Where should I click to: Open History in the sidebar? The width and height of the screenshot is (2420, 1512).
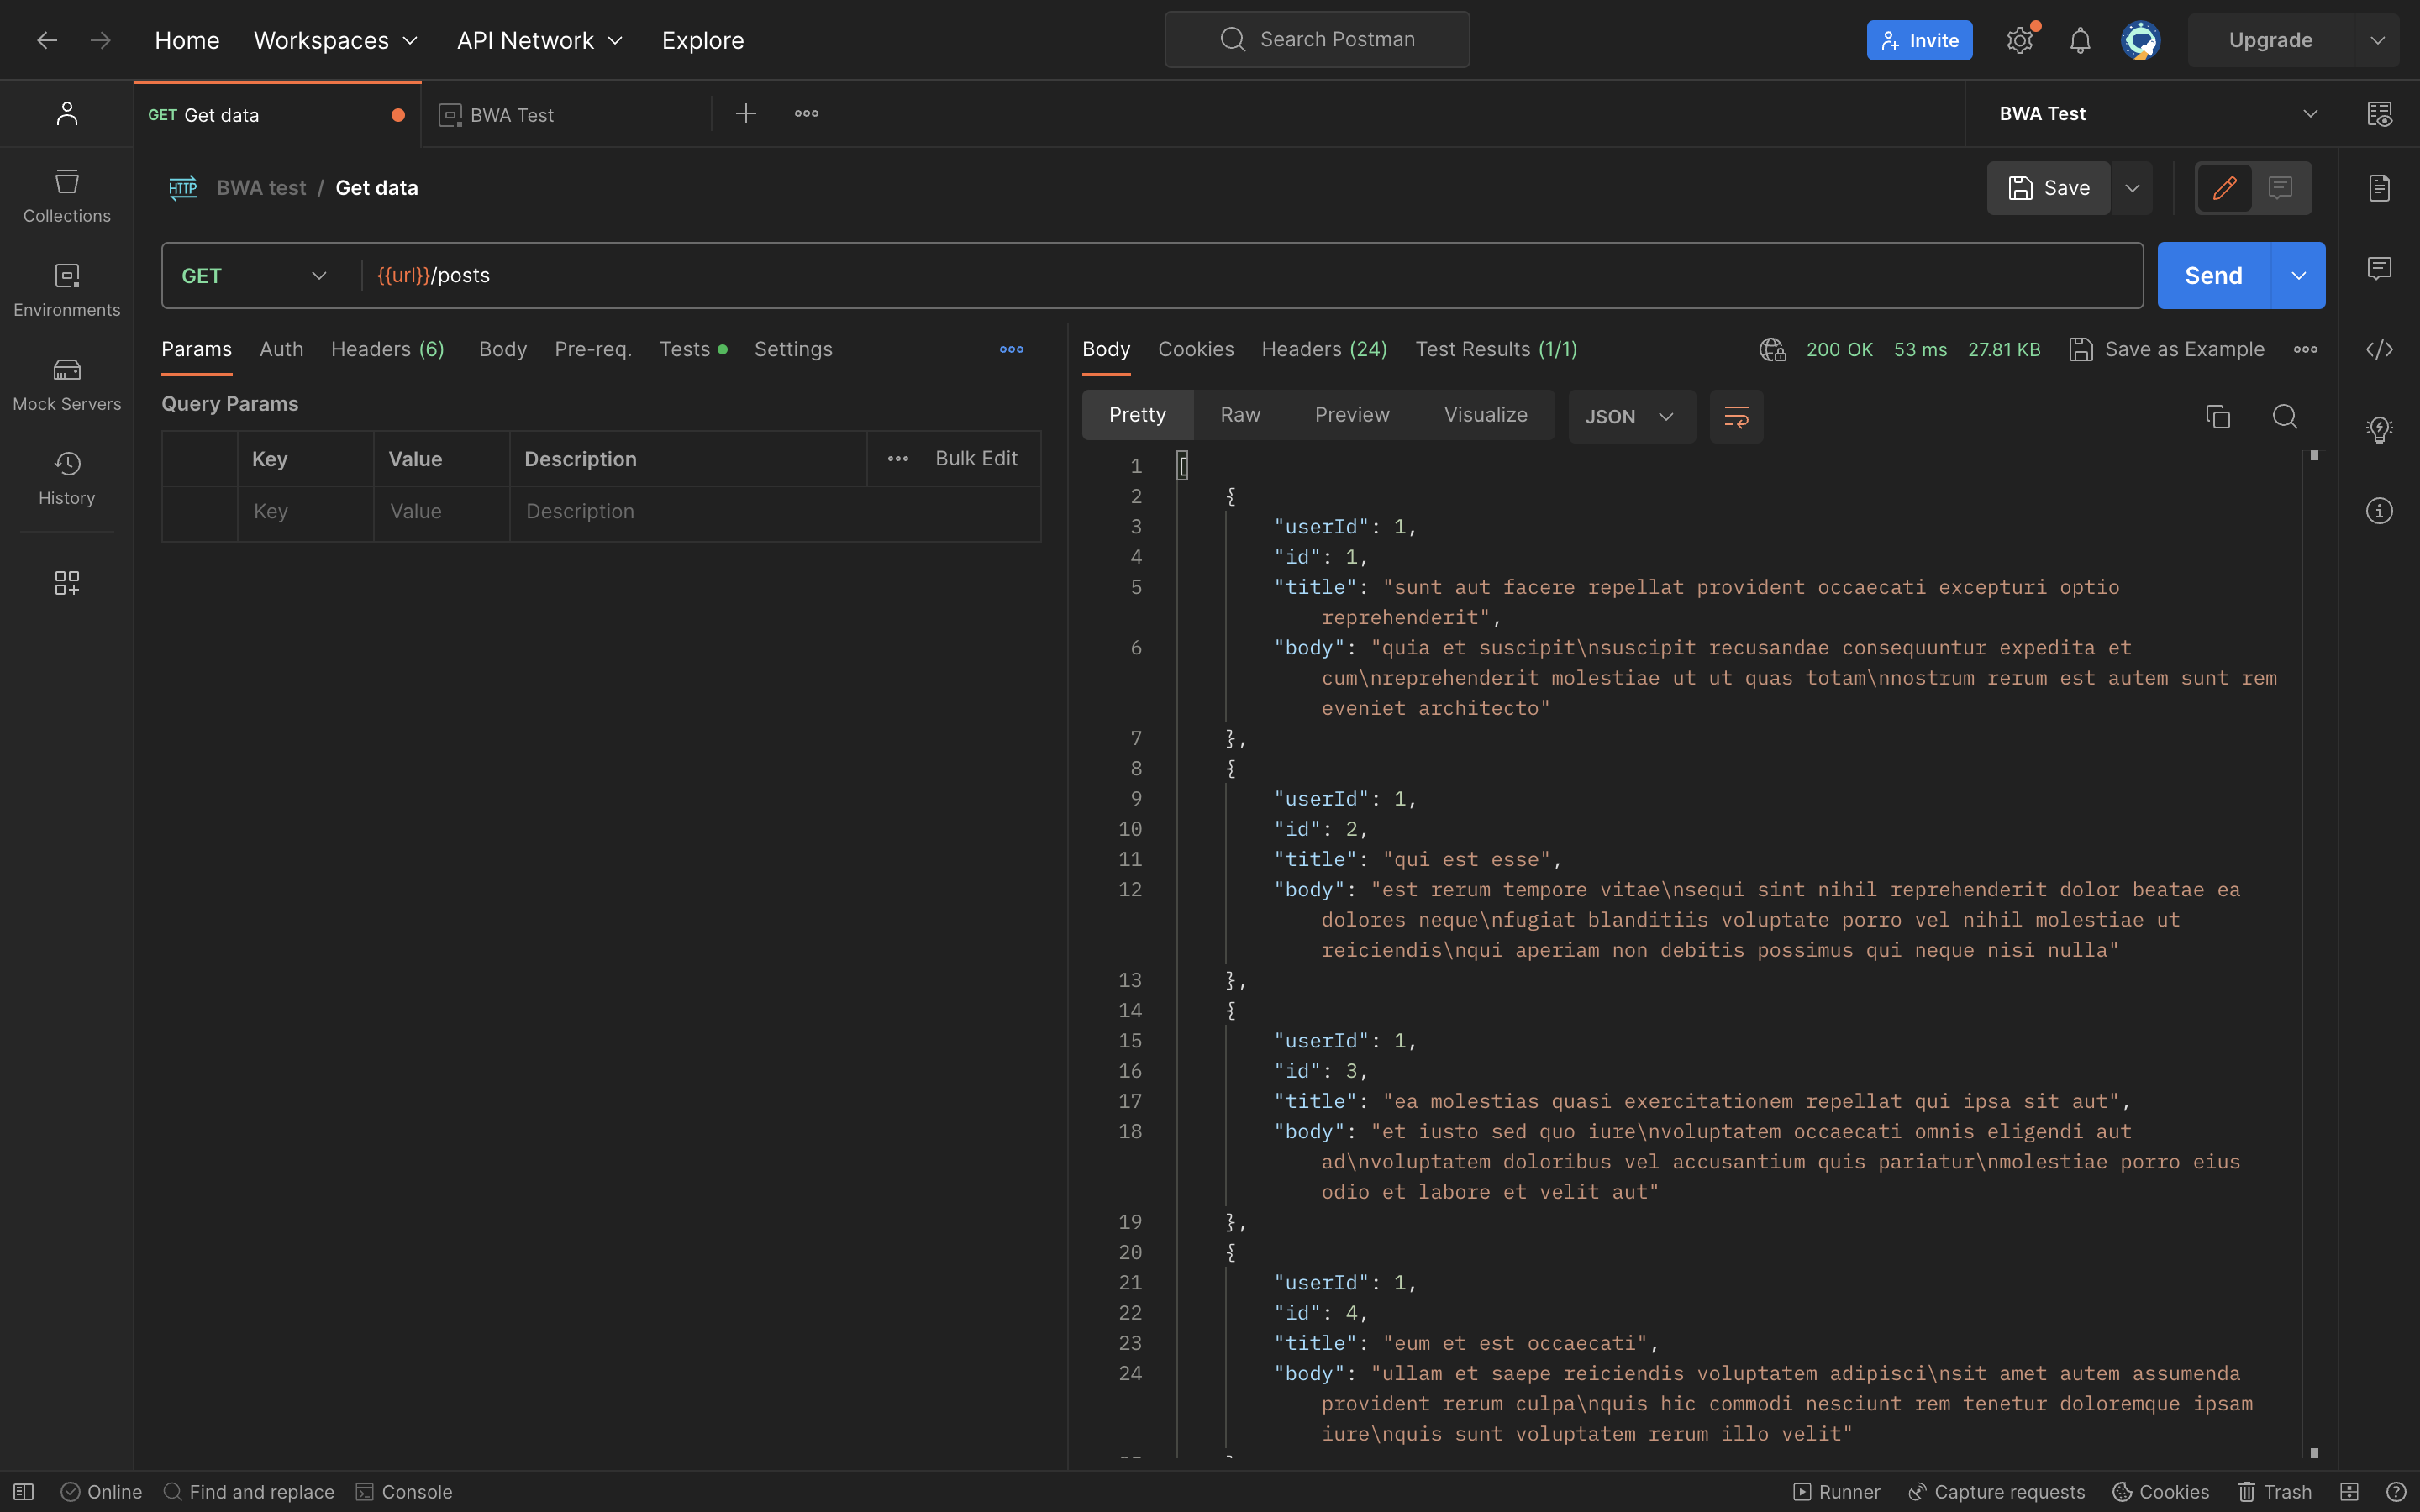(67, 478)
